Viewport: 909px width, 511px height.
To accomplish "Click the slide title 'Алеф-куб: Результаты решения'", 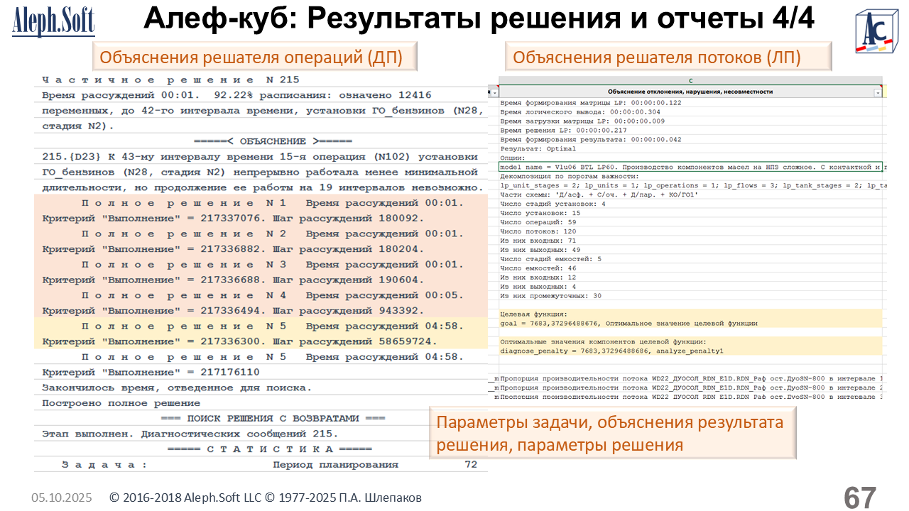I will point(479,20).
